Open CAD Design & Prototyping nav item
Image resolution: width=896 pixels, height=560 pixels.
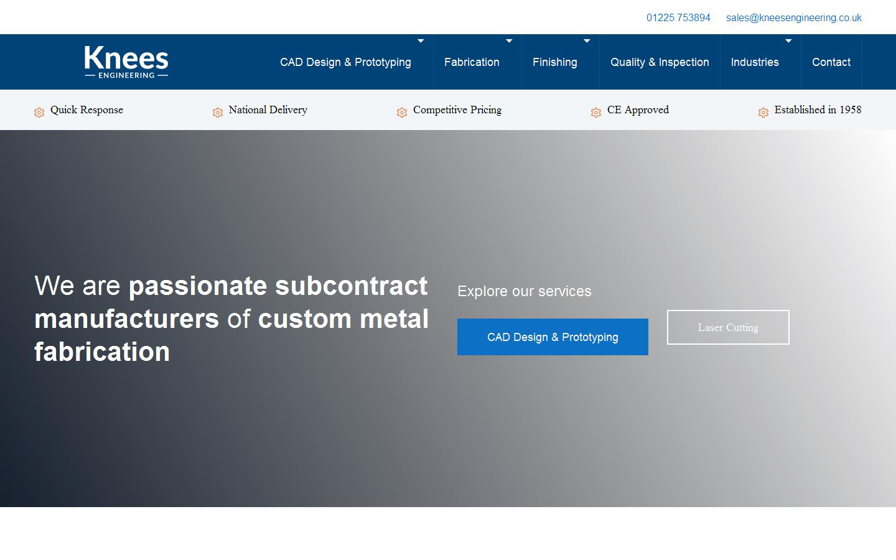point(345,62)
